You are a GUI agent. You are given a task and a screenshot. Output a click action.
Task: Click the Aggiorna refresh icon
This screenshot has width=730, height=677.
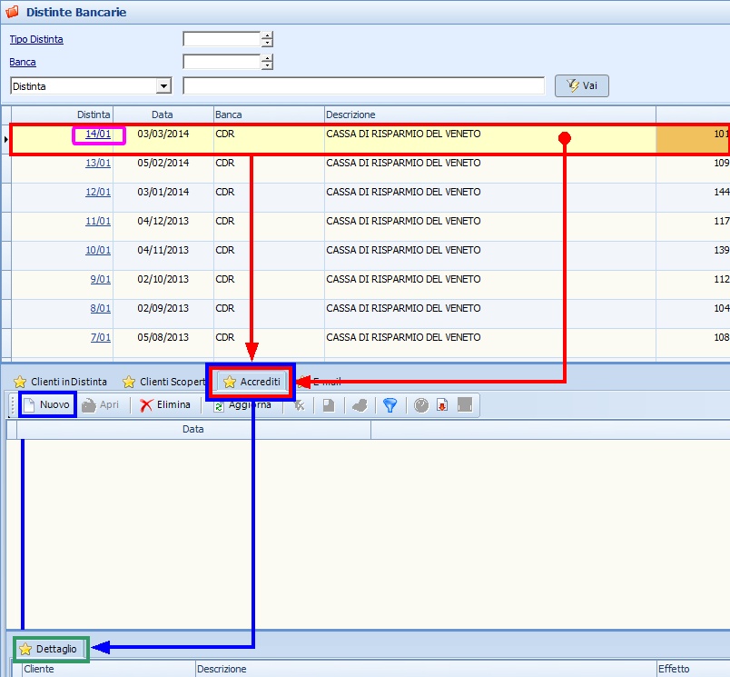[x=219, y=407]
